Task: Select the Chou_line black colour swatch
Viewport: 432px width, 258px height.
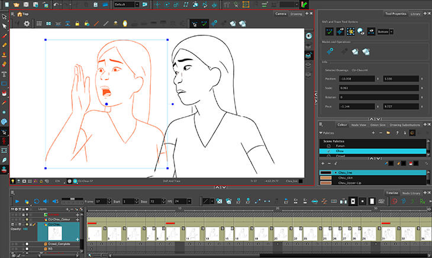Action: 325,172
